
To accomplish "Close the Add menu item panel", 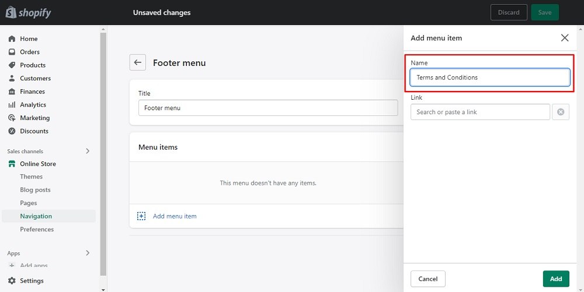I will [x=565, y=37].
